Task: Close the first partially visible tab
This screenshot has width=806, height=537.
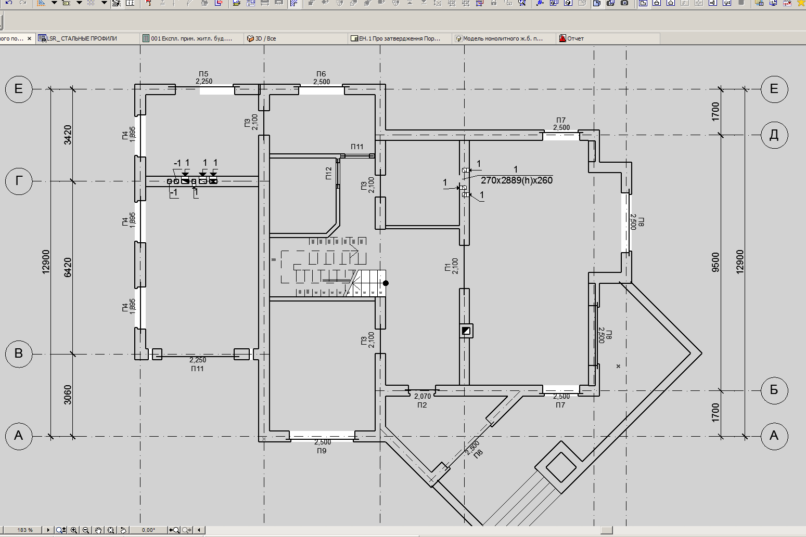Action: [30, 38]
